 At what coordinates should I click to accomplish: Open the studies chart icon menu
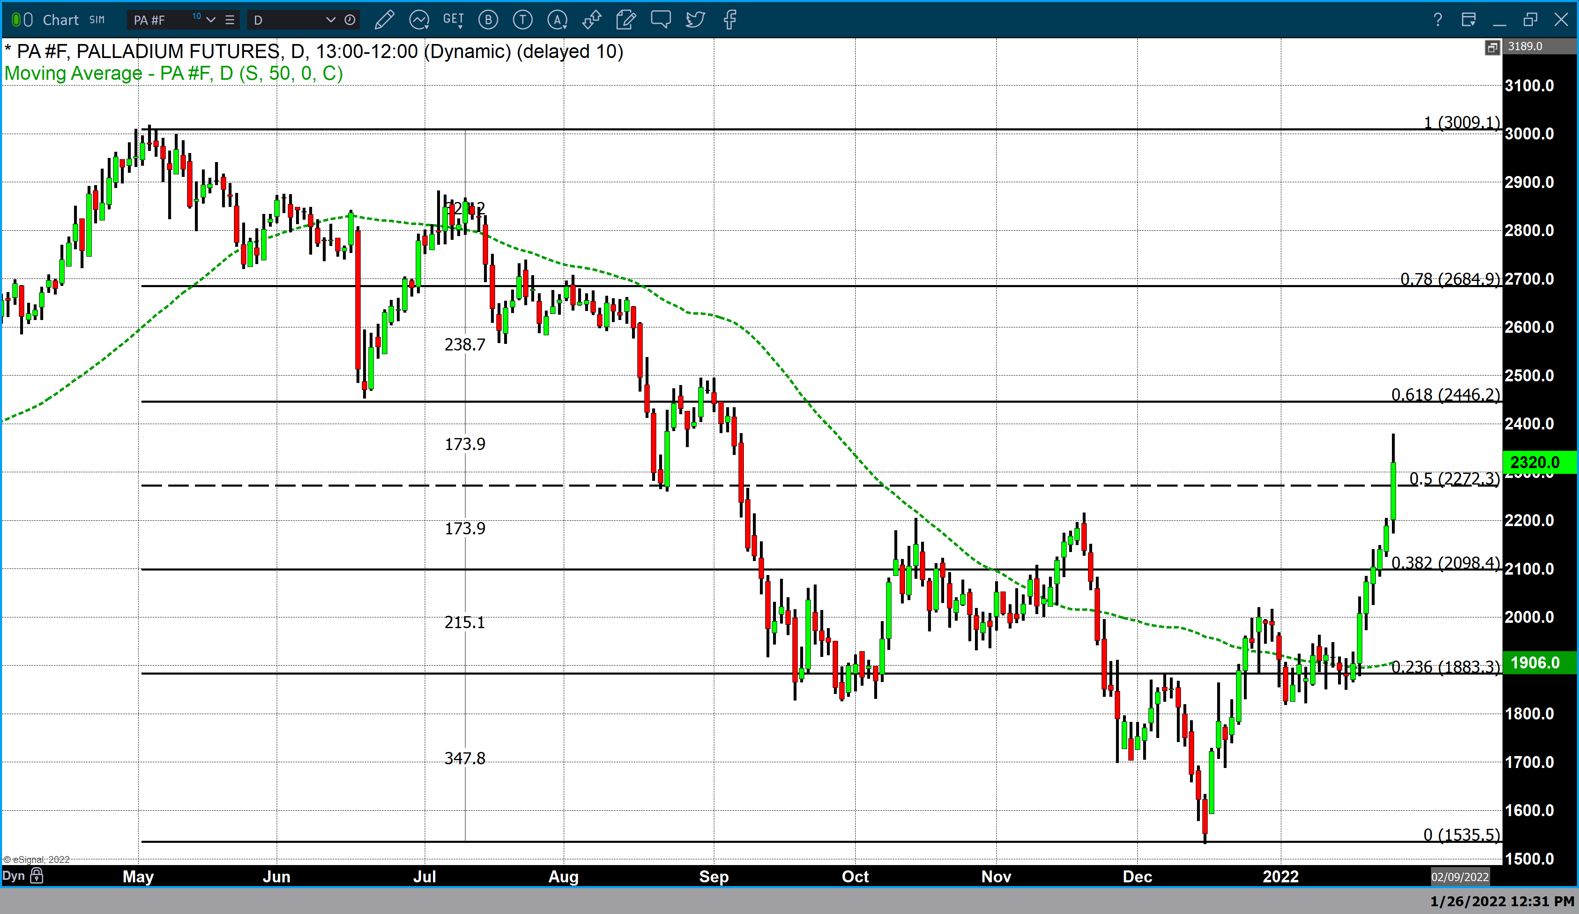[419, 20]
